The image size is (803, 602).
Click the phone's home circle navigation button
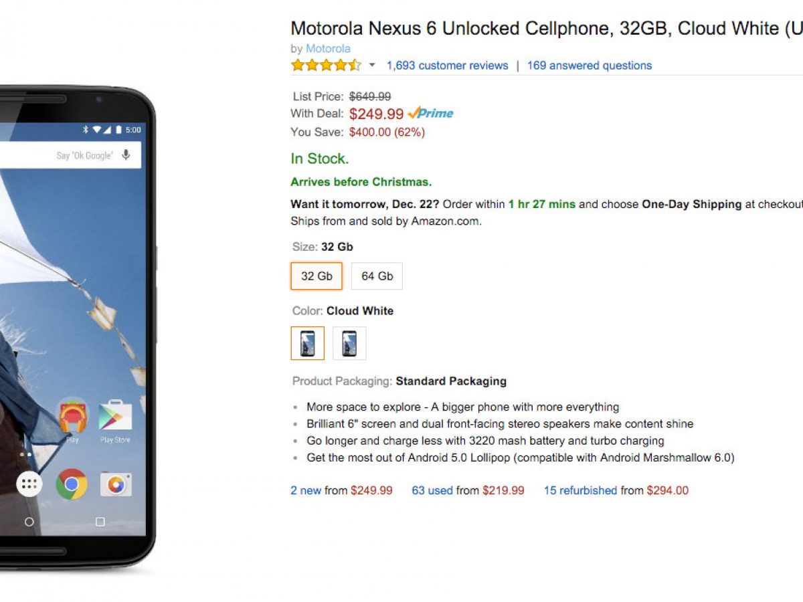click(x=29, y=522)
